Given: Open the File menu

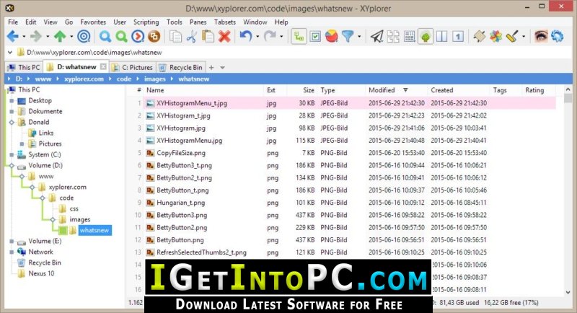Looking at the screenshot, I should (x=13, y=22).
